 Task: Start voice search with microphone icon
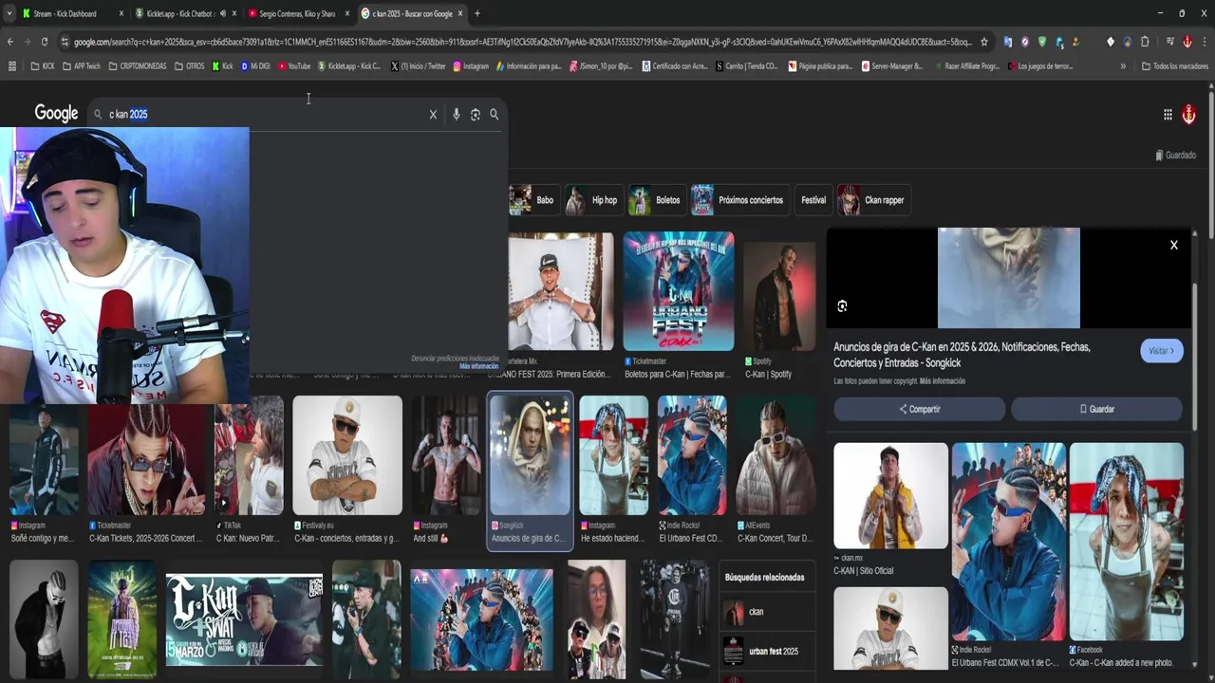click(x=456, y=114)
